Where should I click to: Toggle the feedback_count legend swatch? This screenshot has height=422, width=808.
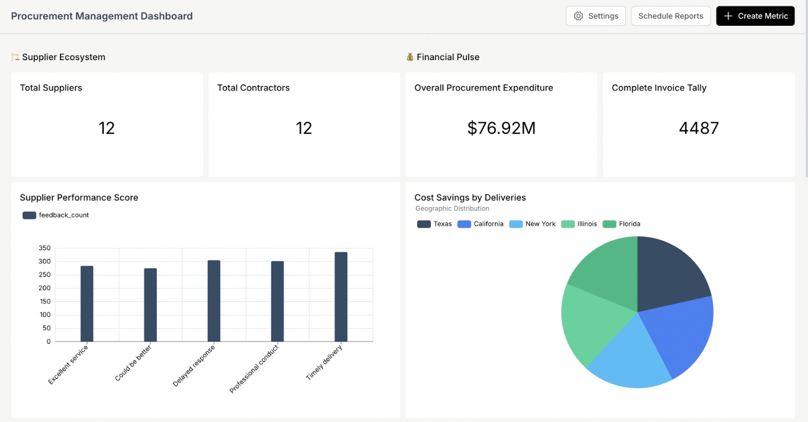tap(29, 215)
